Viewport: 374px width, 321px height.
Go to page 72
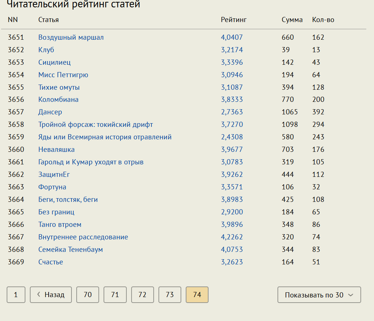(x=142, y=295)
